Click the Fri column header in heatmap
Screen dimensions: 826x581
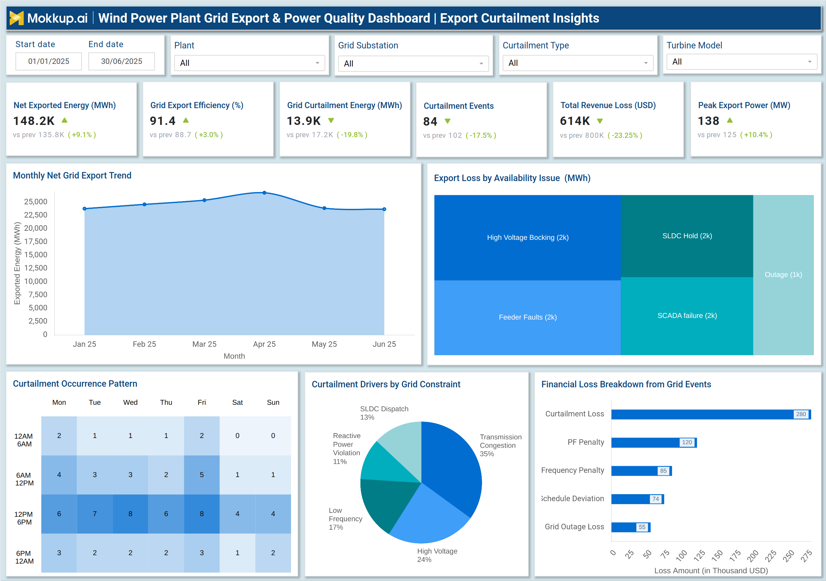202,403
